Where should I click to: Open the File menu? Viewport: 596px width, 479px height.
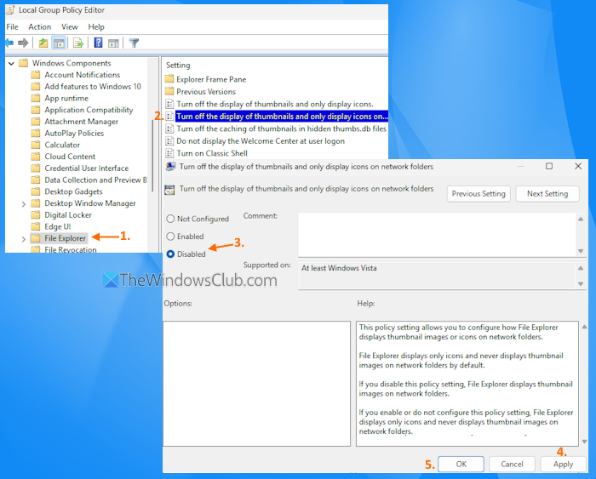coord(12,27)
